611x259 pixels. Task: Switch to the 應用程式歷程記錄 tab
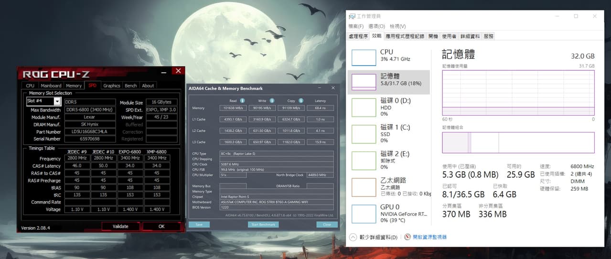tap(405, 36)
